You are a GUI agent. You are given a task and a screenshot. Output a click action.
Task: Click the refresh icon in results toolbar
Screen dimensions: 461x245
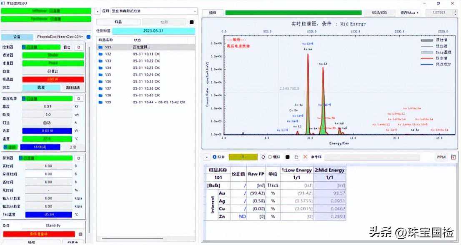pos(263,157)
